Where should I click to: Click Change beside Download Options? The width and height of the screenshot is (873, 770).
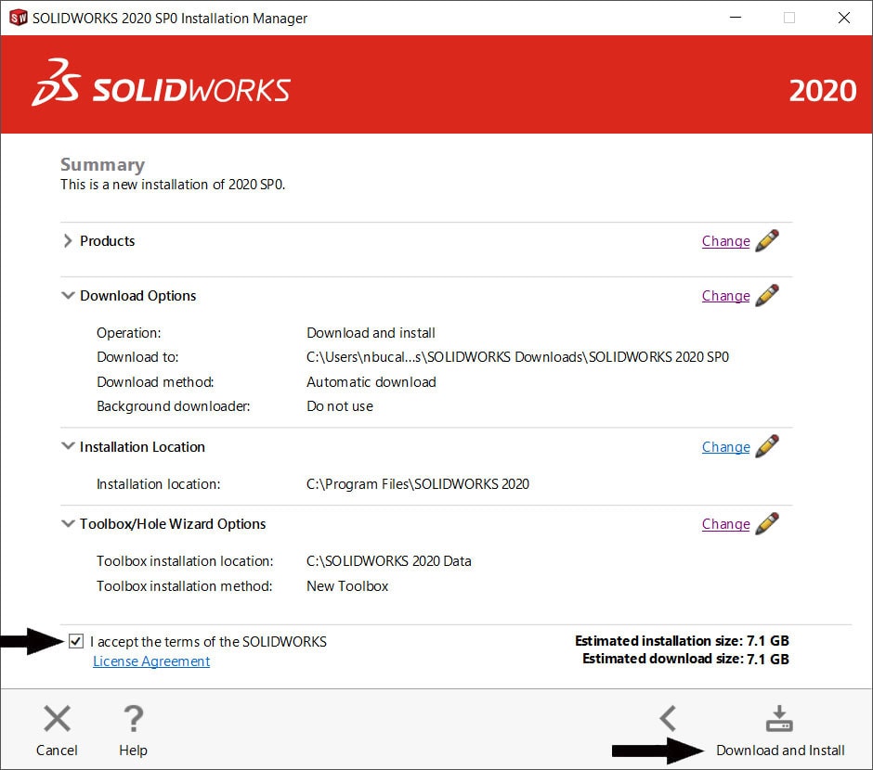coord(725,295)
